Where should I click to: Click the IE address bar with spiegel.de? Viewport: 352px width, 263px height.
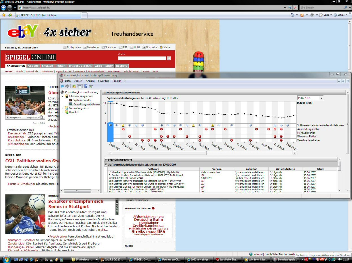click(x=152, y=8)
